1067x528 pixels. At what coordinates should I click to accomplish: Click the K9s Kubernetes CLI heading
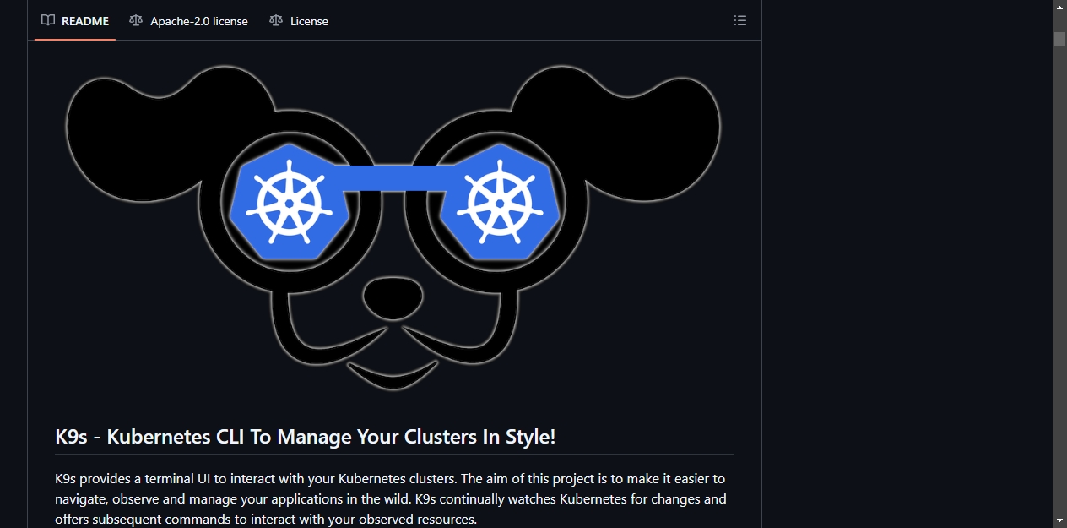click(x=306, y=437)
